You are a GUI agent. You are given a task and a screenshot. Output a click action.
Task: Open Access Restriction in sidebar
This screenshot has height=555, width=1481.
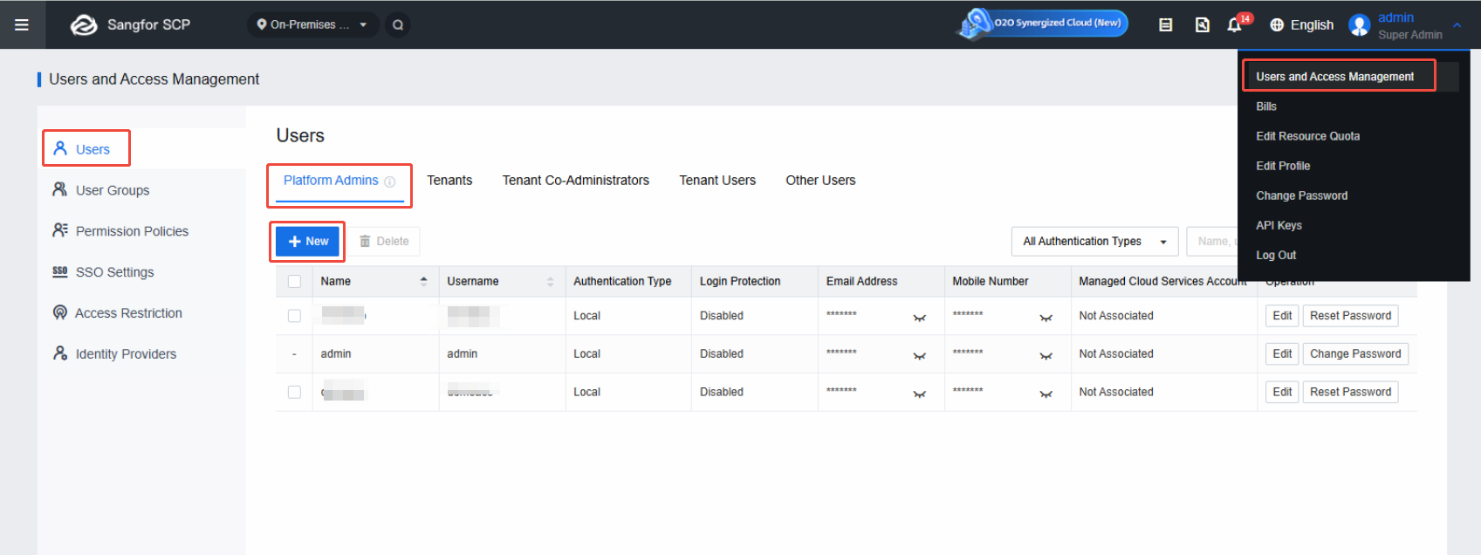point(128,313)
